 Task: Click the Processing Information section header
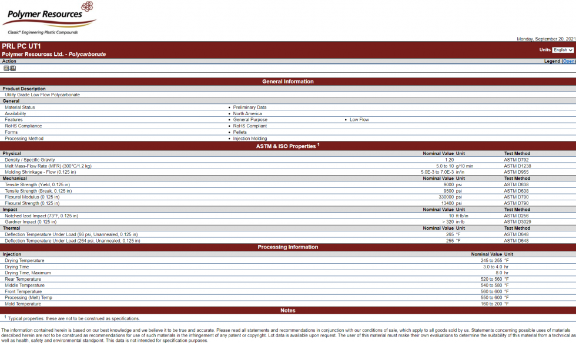click(x=287, y=247)
